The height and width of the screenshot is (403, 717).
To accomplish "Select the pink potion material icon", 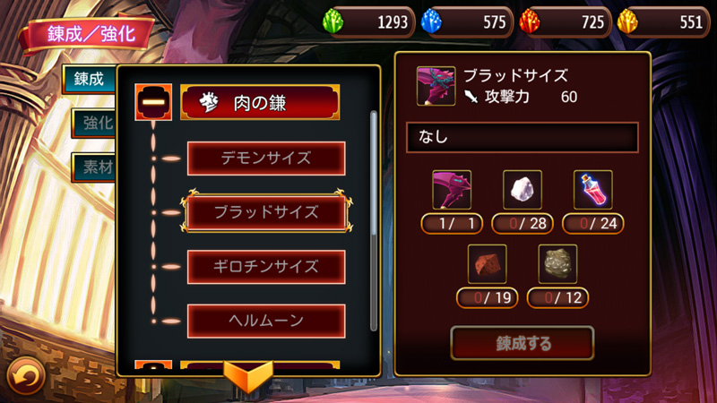I will coord(593,190).
